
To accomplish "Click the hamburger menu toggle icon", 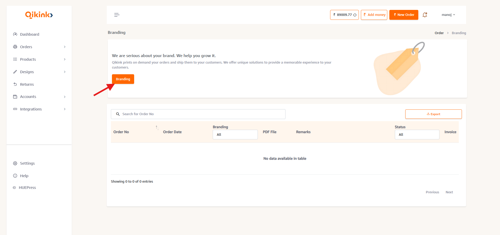I will pyautogui.click(x=117, y=15).
